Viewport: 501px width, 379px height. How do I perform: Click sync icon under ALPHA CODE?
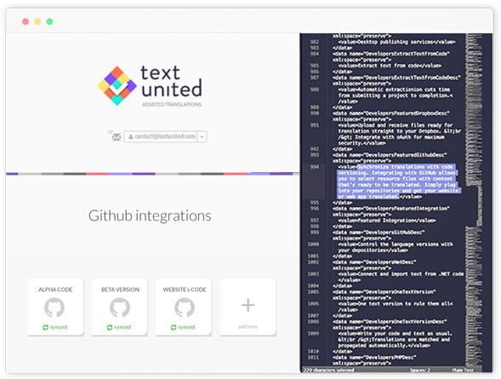[x=45, y=327]
